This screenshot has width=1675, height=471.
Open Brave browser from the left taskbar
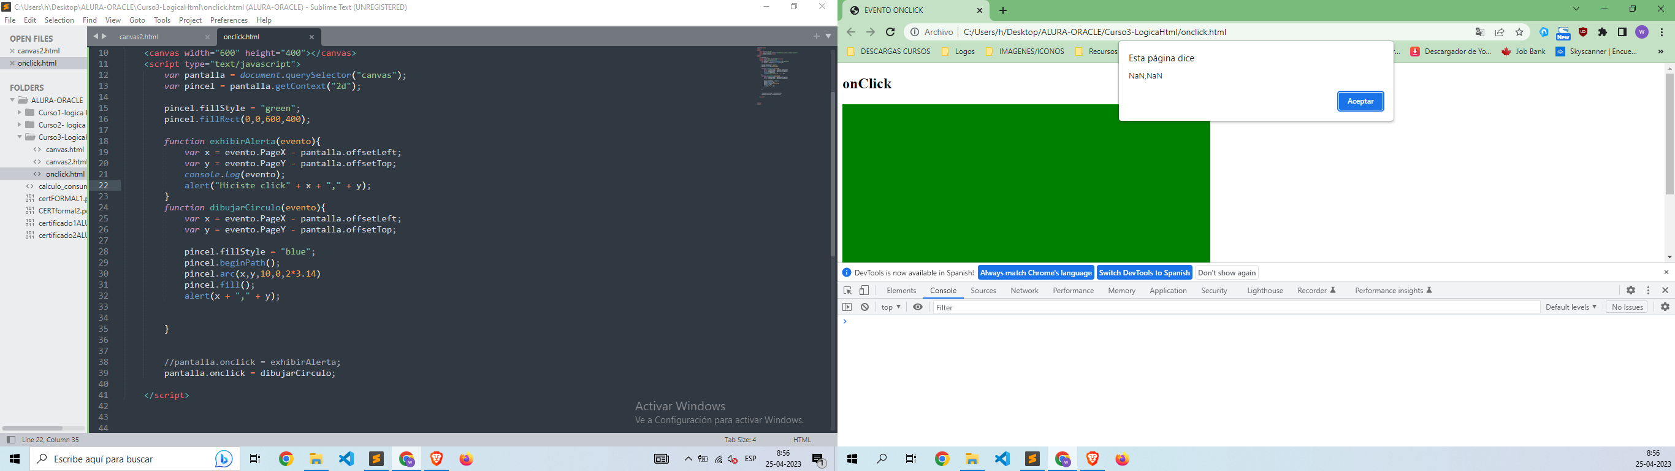coord(437,459)
